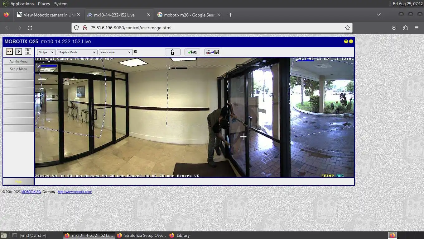Switch to the vm3@vm3:~ terminal window
The image size is (424, 239).
33,235
